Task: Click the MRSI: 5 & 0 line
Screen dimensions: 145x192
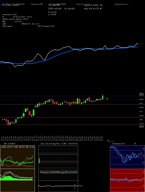Action: point(12,22)
